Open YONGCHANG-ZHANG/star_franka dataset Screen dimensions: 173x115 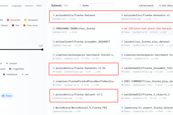(x=84, y=30)
